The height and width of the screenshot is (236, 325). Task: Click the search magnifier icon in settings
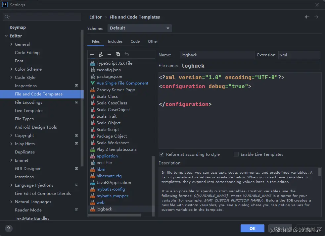[7, 17]
